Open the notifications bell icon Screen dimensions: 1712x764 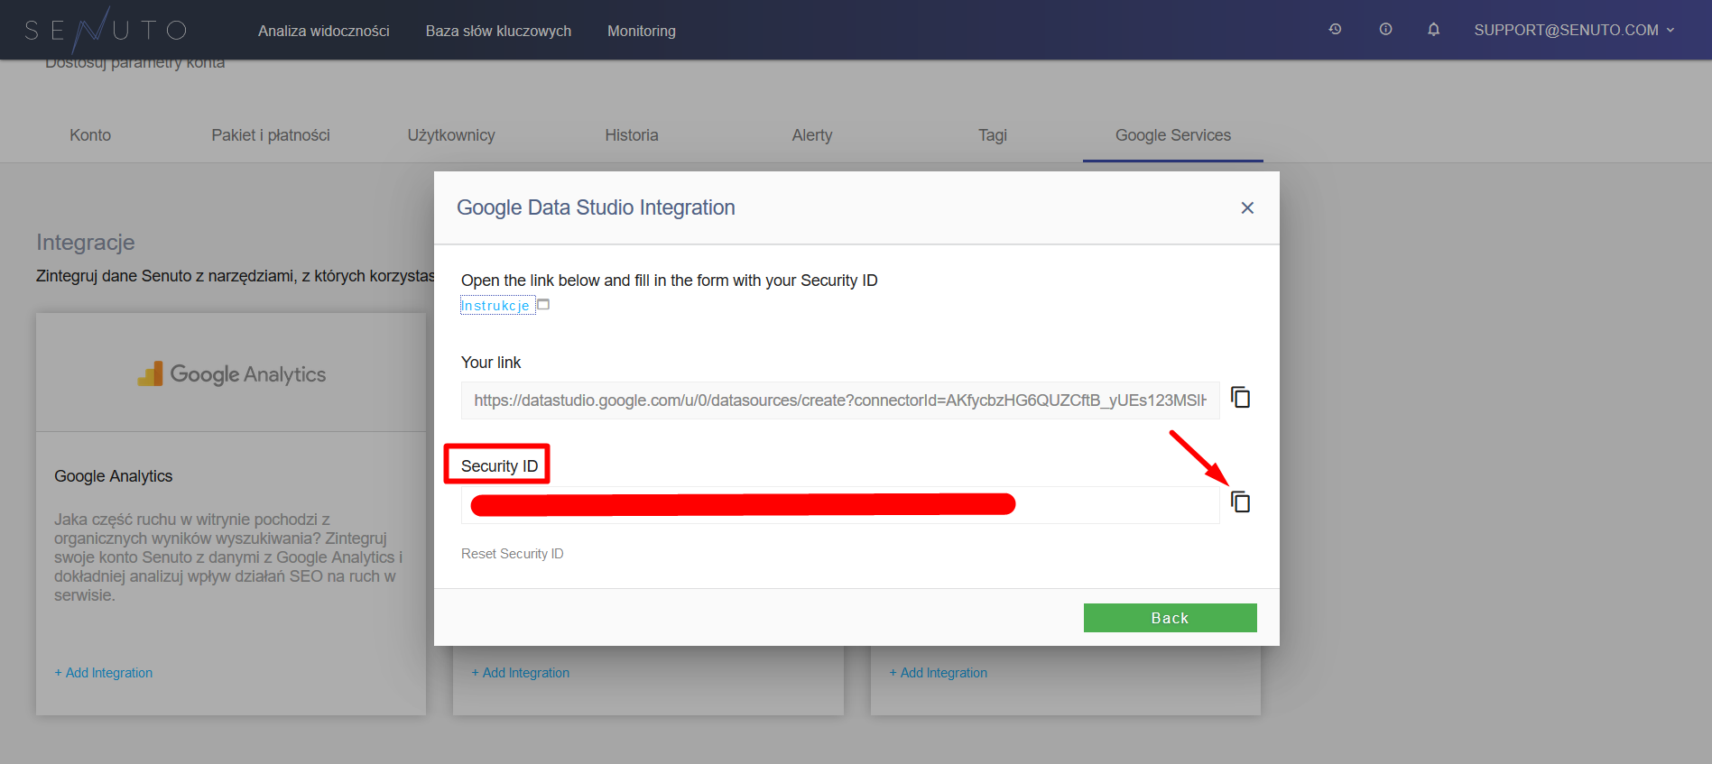point(1433,30)
